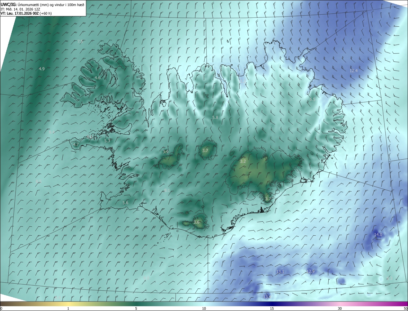408x311 pixels.
Task: Click the 30 tick on the color scale
Action: point(340,308)
